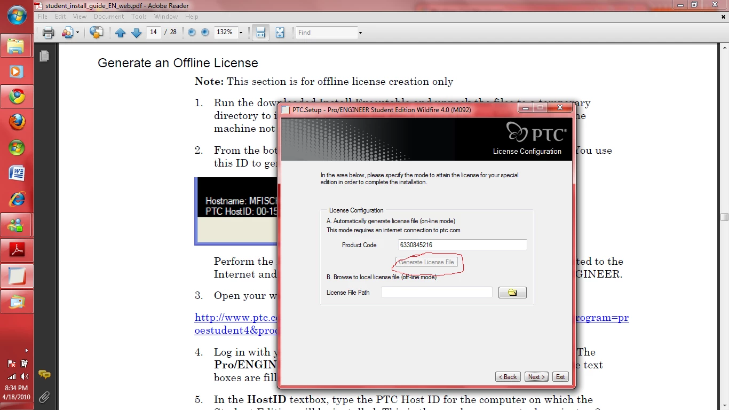This screenshot has height=410, width=729.
Task: Click the page number field showing 14
Action: (x=153, y=32)
